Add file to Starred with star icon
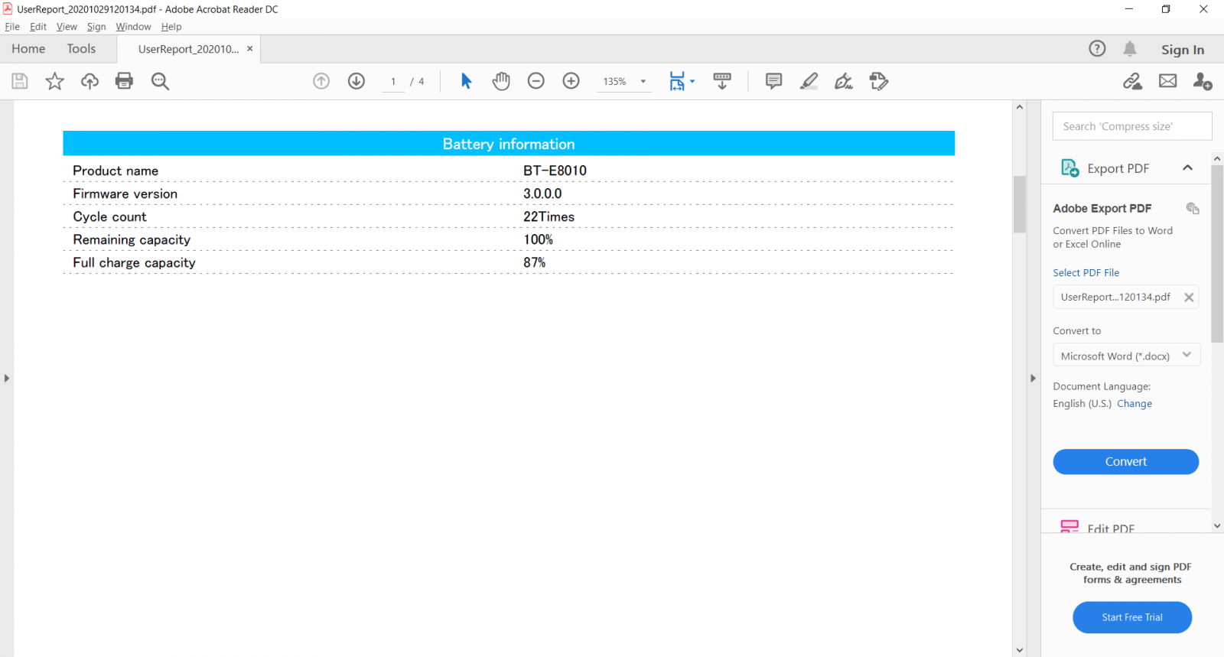1224x657 pixels. [x=55, y=81]
